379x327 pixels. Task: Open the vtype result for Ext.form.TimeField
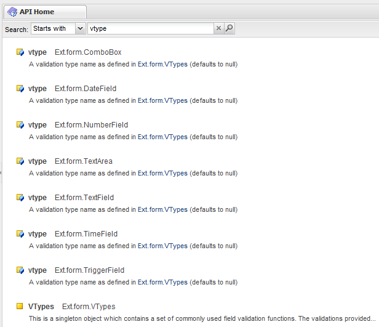pyautogui.click(x=37, y=234)
